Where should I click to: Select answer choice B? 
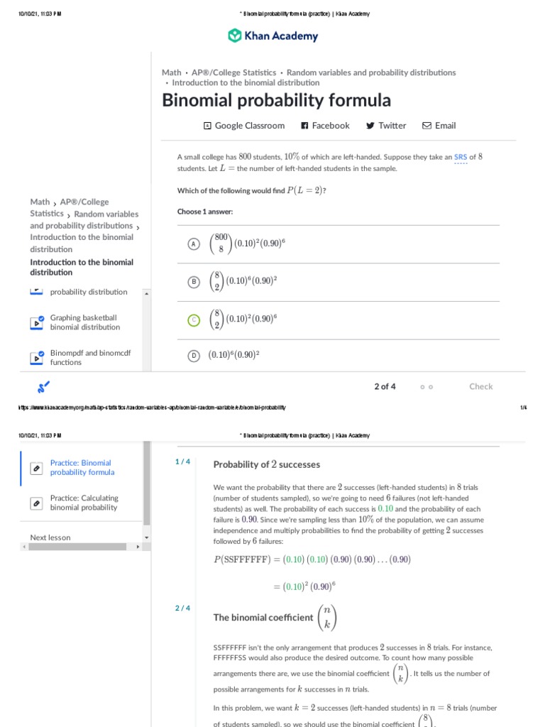[193, 282]
